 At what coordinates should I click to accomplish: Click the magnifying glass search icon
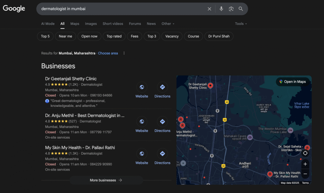tap(241, 9)
